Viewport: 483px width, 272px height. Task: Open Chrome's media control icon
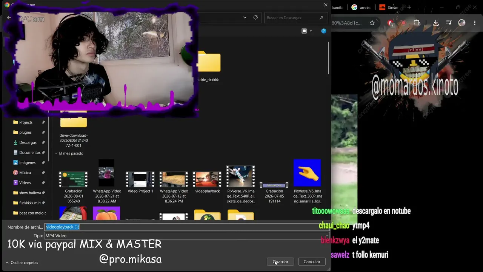tap(449, 23)
